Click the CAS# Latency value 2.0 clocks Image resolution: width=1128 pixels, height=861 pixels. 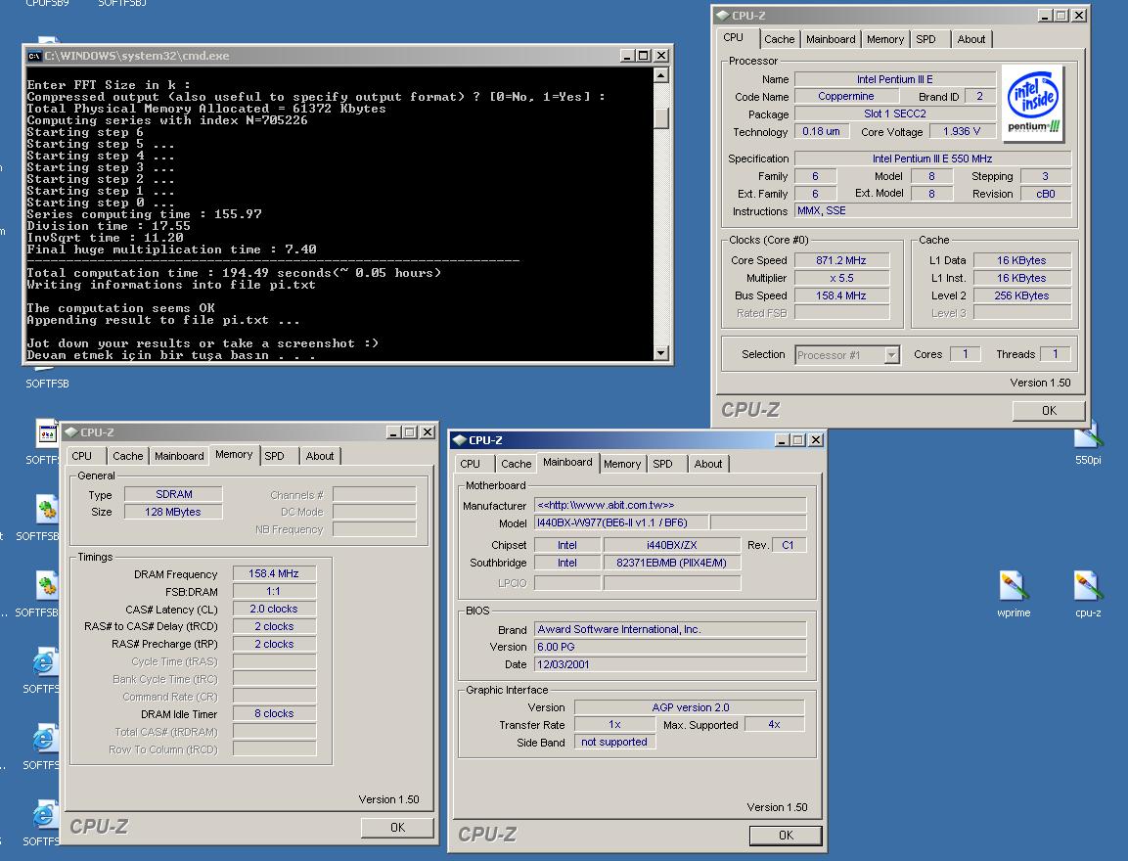[274, 609]
